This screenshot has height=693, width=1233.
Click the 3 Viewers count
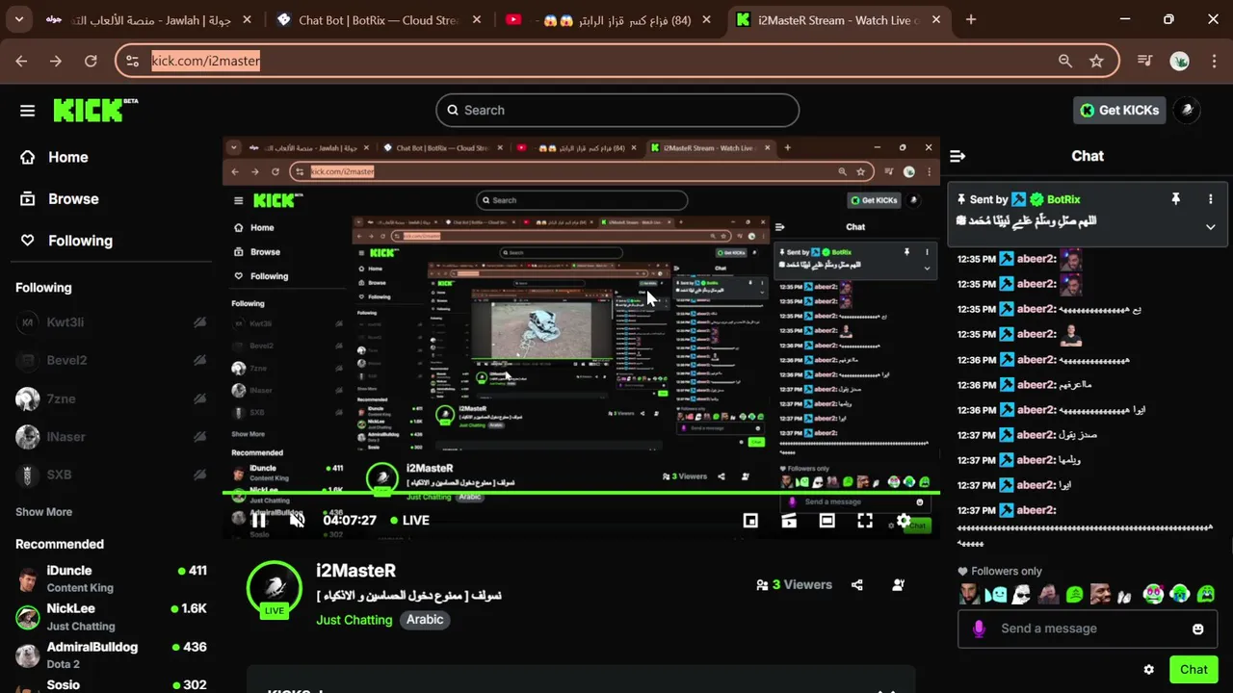pos(795,584)
